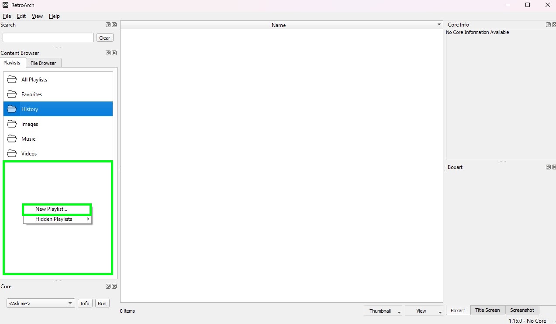The image size is (556, 324).
Task: Clear the search field
Action: [x=105, y=38]
